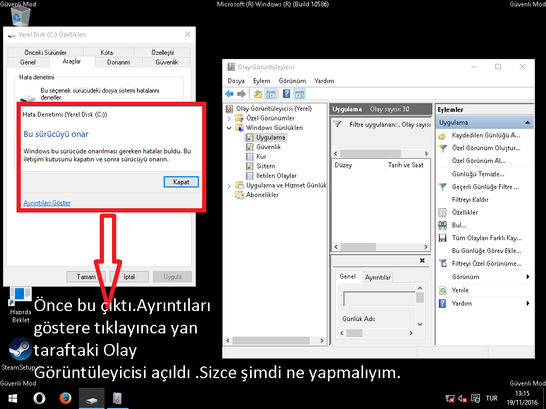Expand the Özel Görünümler tree node
Viewport: 546px width, 409px height.
(229, 118)
